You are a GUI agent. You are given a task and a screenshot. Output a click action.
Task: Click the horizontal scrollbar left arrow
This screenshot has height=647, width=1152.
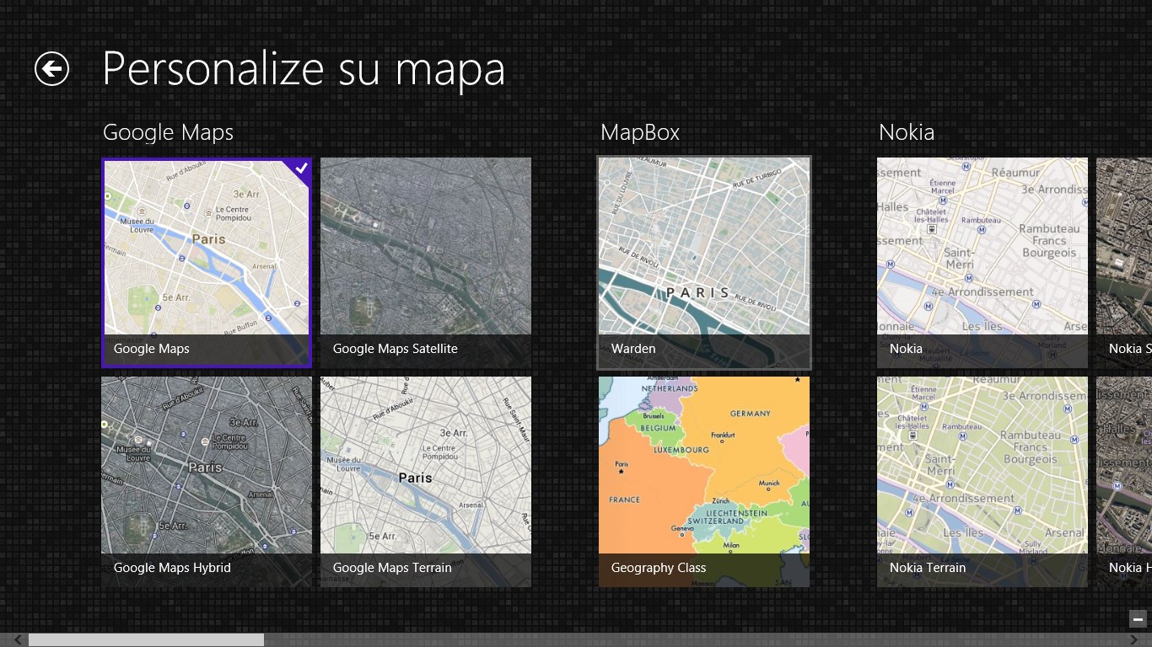point(17,640)
